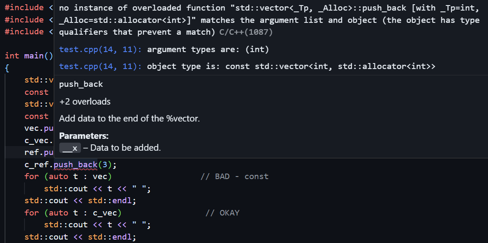
Task: Click the opening brace below int main
Action: tap(7, 68)
